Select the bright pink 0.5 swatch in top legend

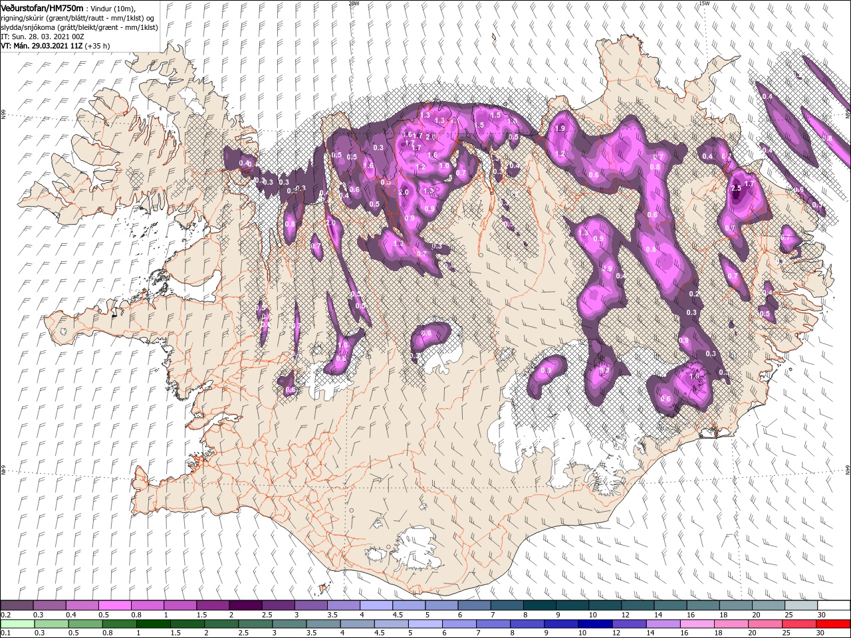click(x=114, y=605)
